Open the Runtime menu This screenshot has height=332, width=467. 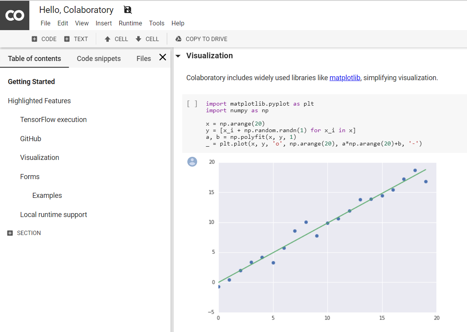[130, 23]
